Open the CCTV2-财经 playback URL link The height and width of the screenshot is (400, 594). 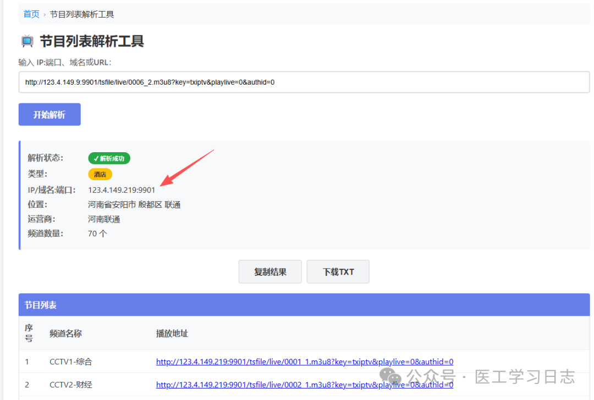(304, 385)
